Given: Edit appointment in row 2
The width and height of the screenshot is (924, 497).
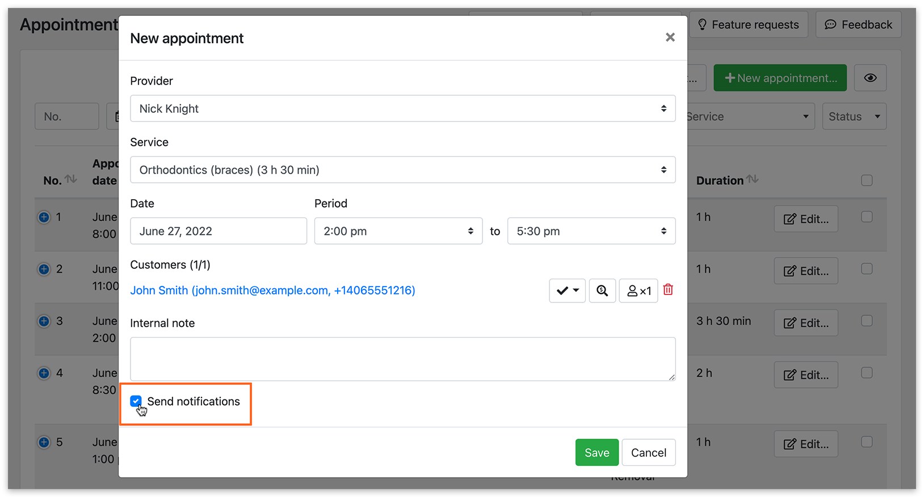Looking at the screenshot, I should click(x=806, y=271).
